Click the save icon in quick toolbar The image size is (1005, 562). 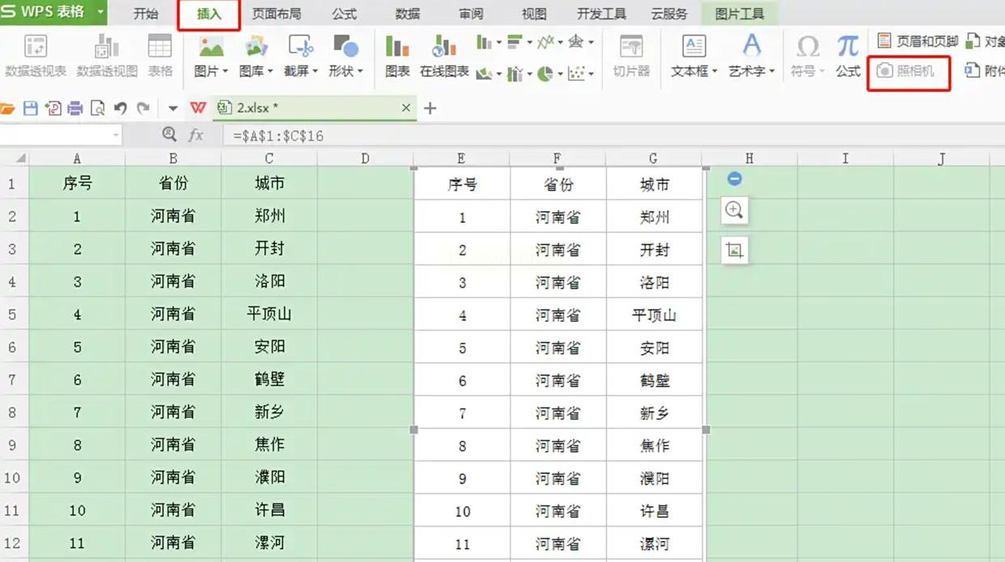coord(31,108)
